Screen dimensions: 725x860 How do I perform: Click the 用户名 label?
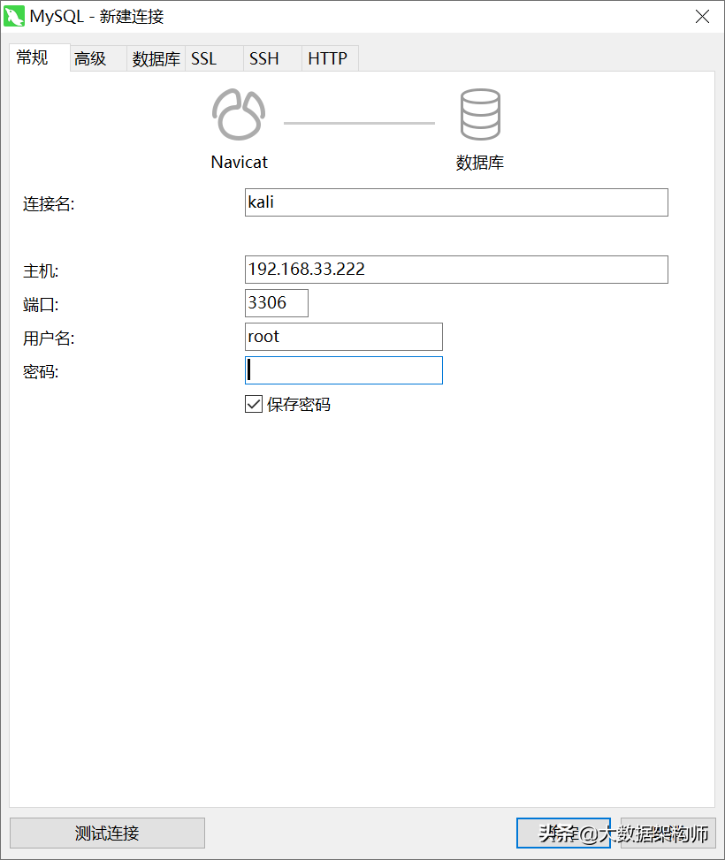tap(49, 339)
